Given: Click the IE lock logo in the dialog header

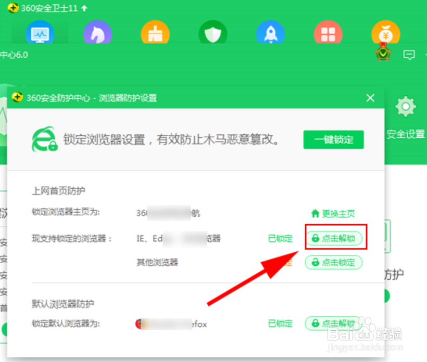Looking at the screenshot, I should (44, 139).
